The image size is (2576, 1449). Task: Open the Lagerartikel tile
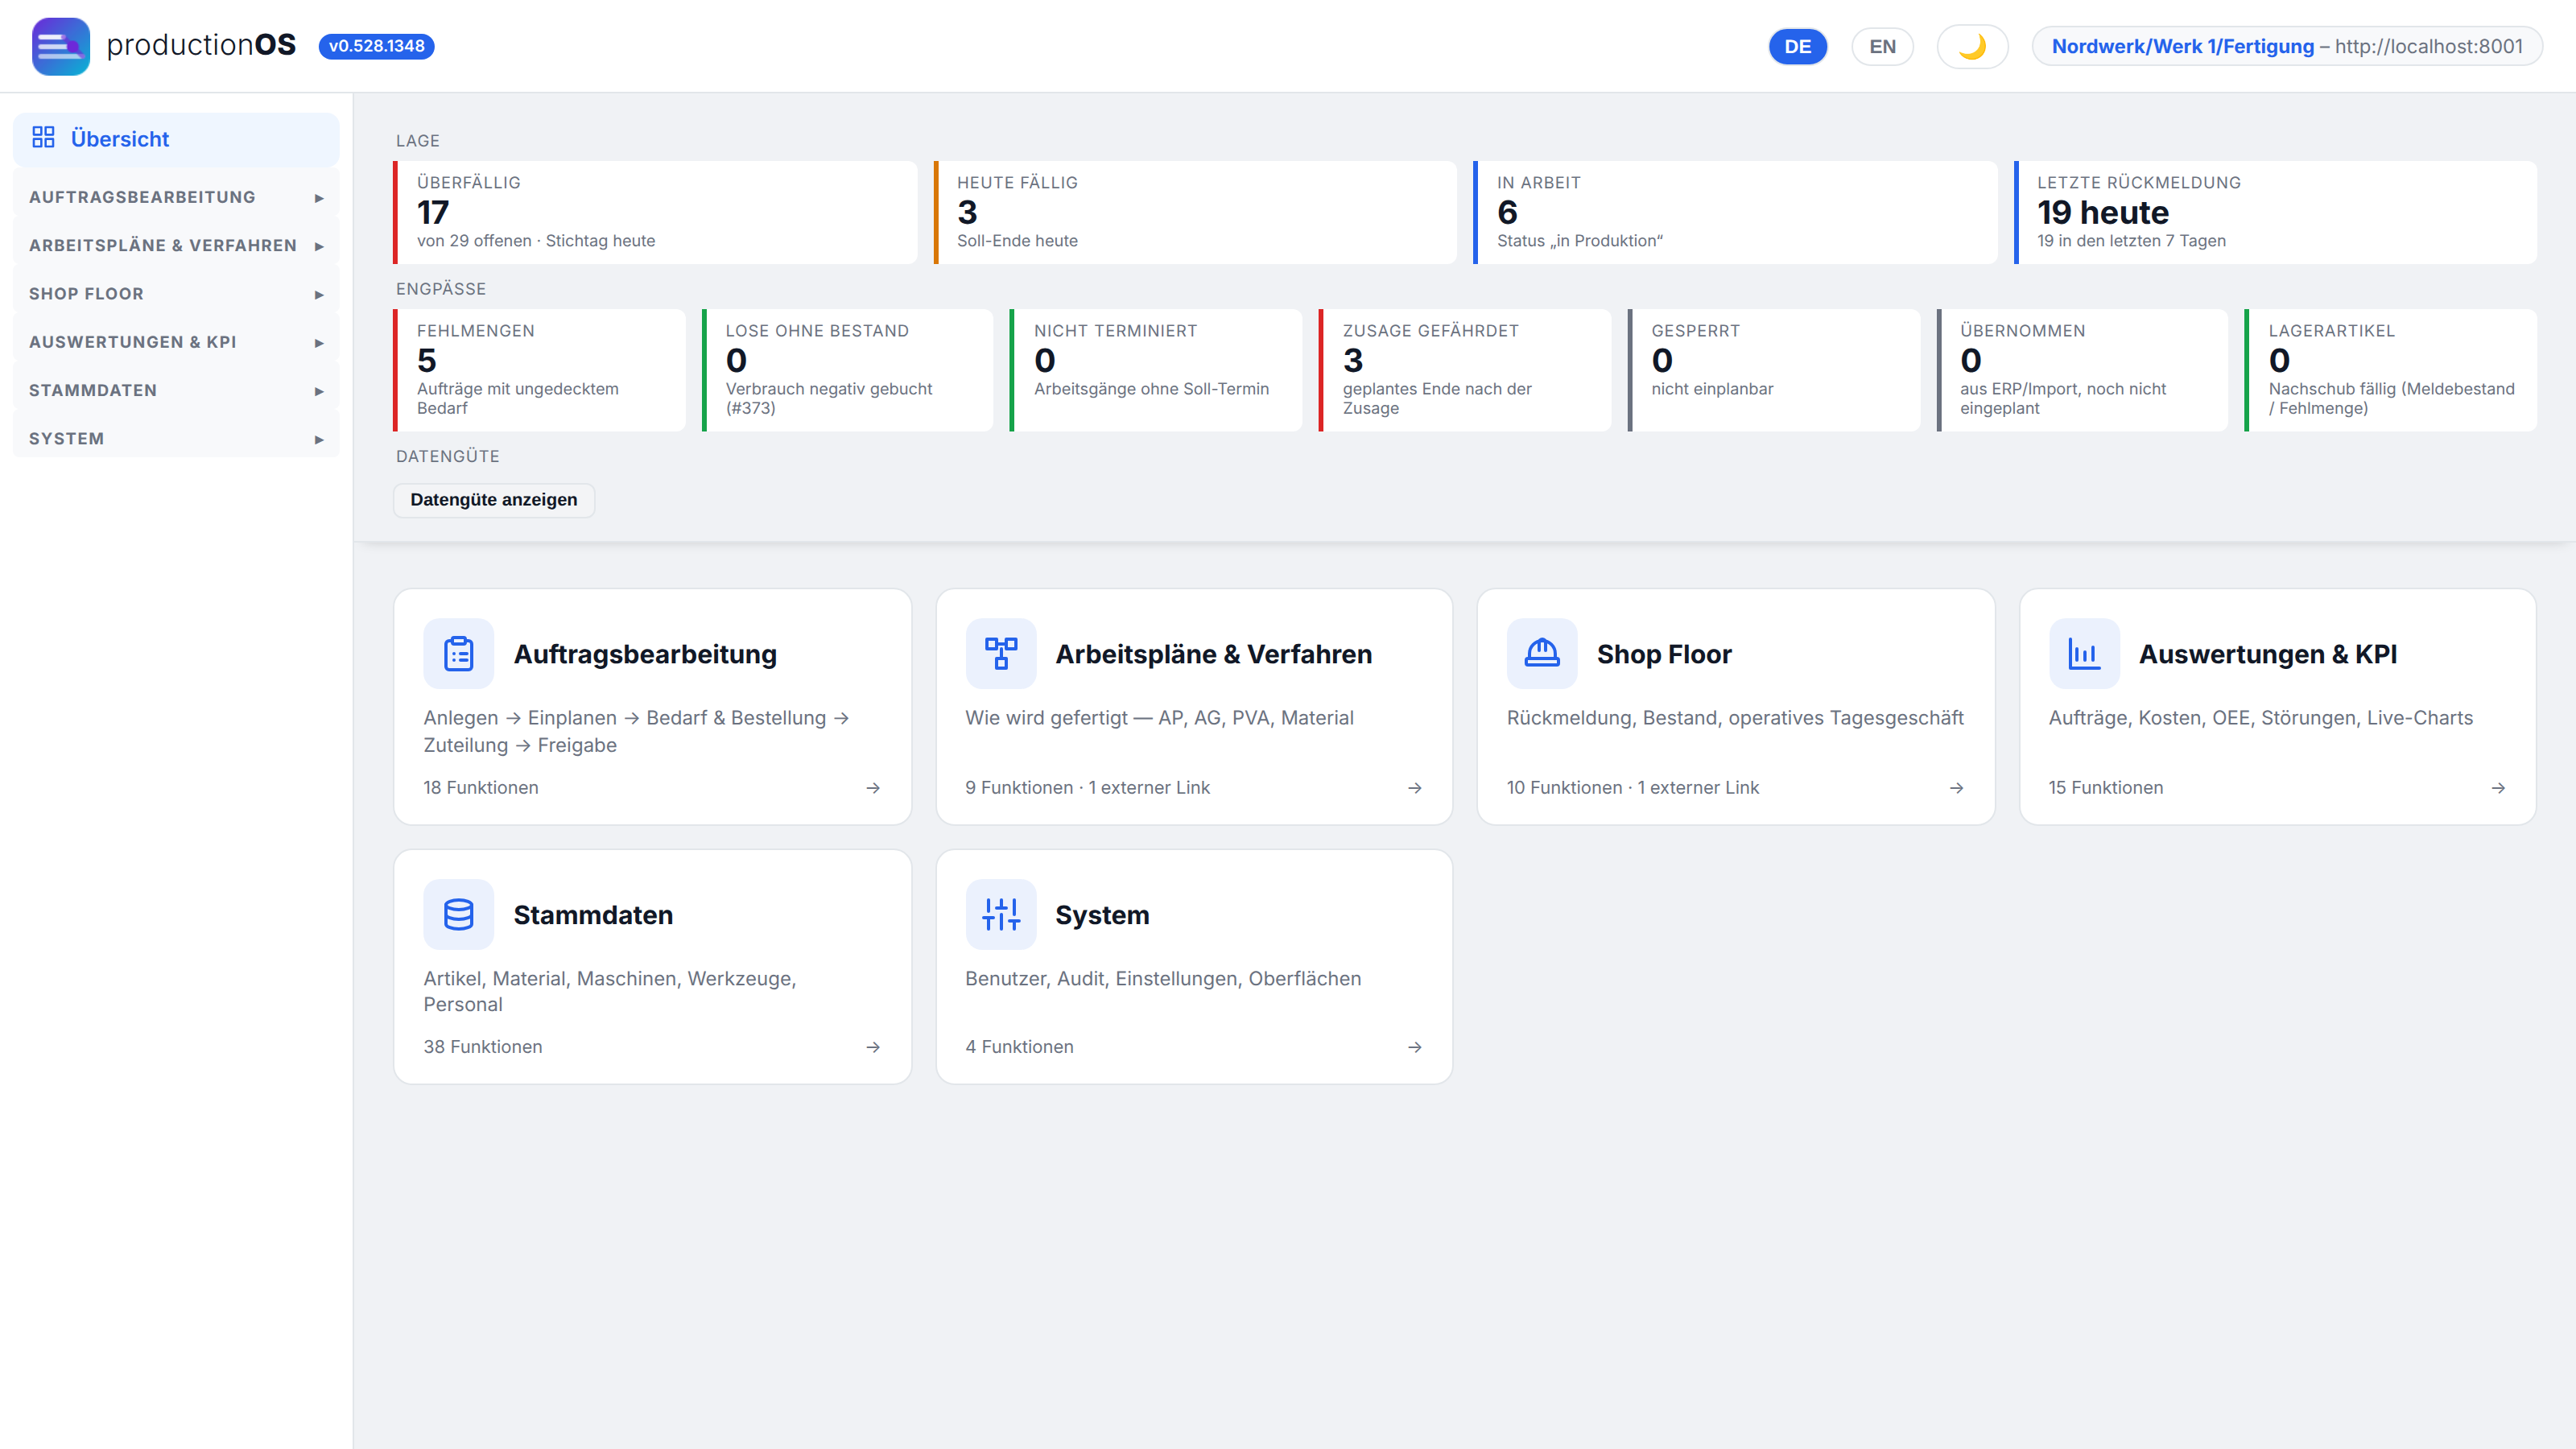2391,370
